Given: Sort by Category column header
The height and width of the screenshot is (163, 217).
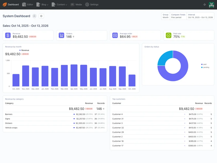Looking at the screenshot, I should click(x=9, y=103).
